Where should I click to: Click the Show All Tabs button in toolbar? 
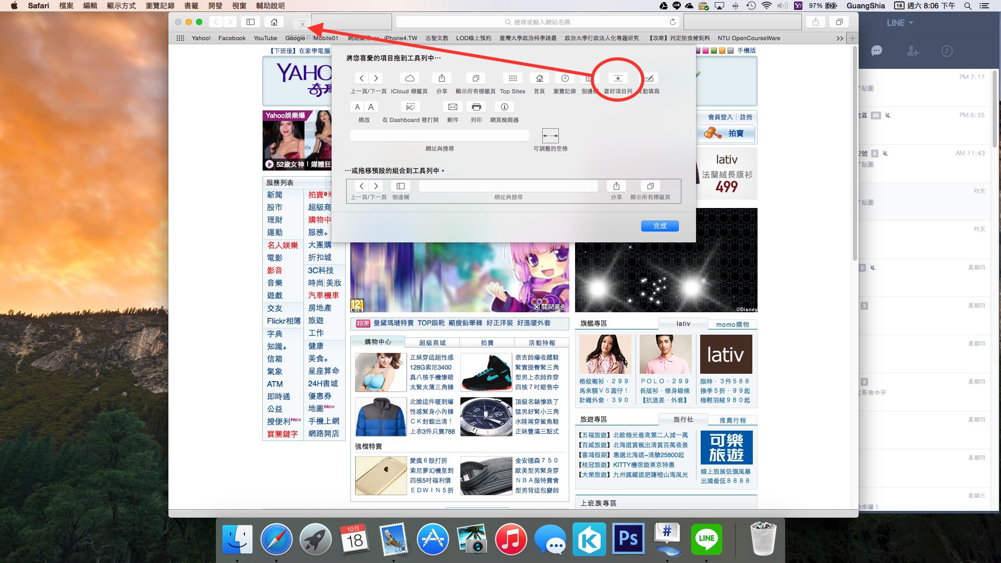click(839, 22)
